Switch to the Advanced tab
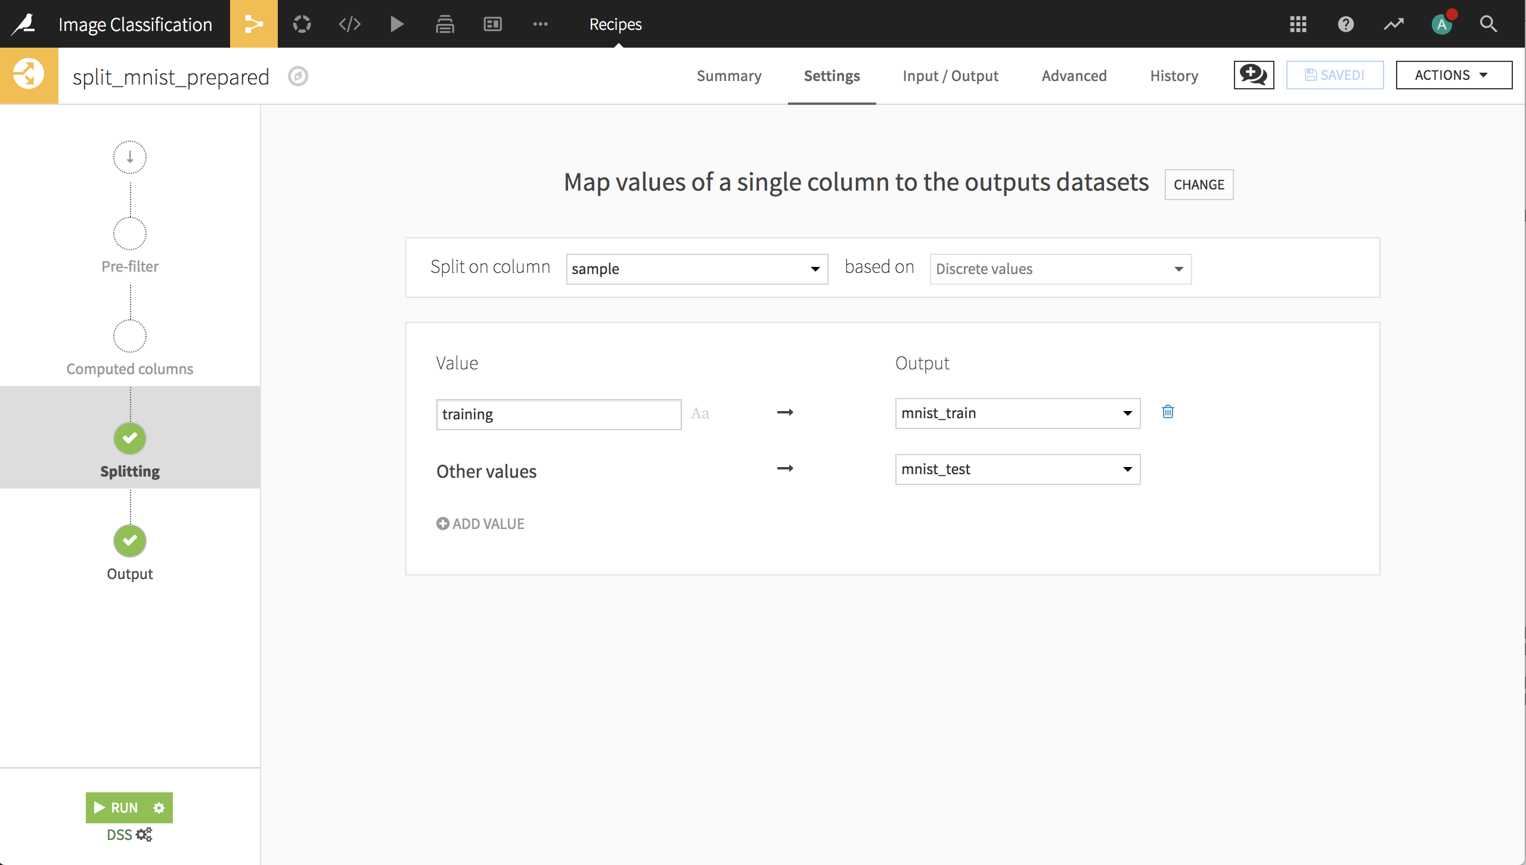 pyautogui.click(x=1074, y=76)
